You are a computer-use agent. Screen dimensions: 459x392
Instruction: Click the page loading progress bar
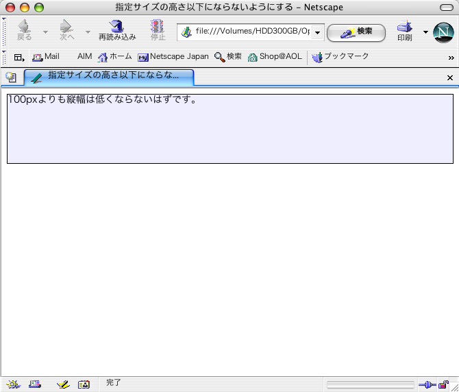tap(371, 384)
